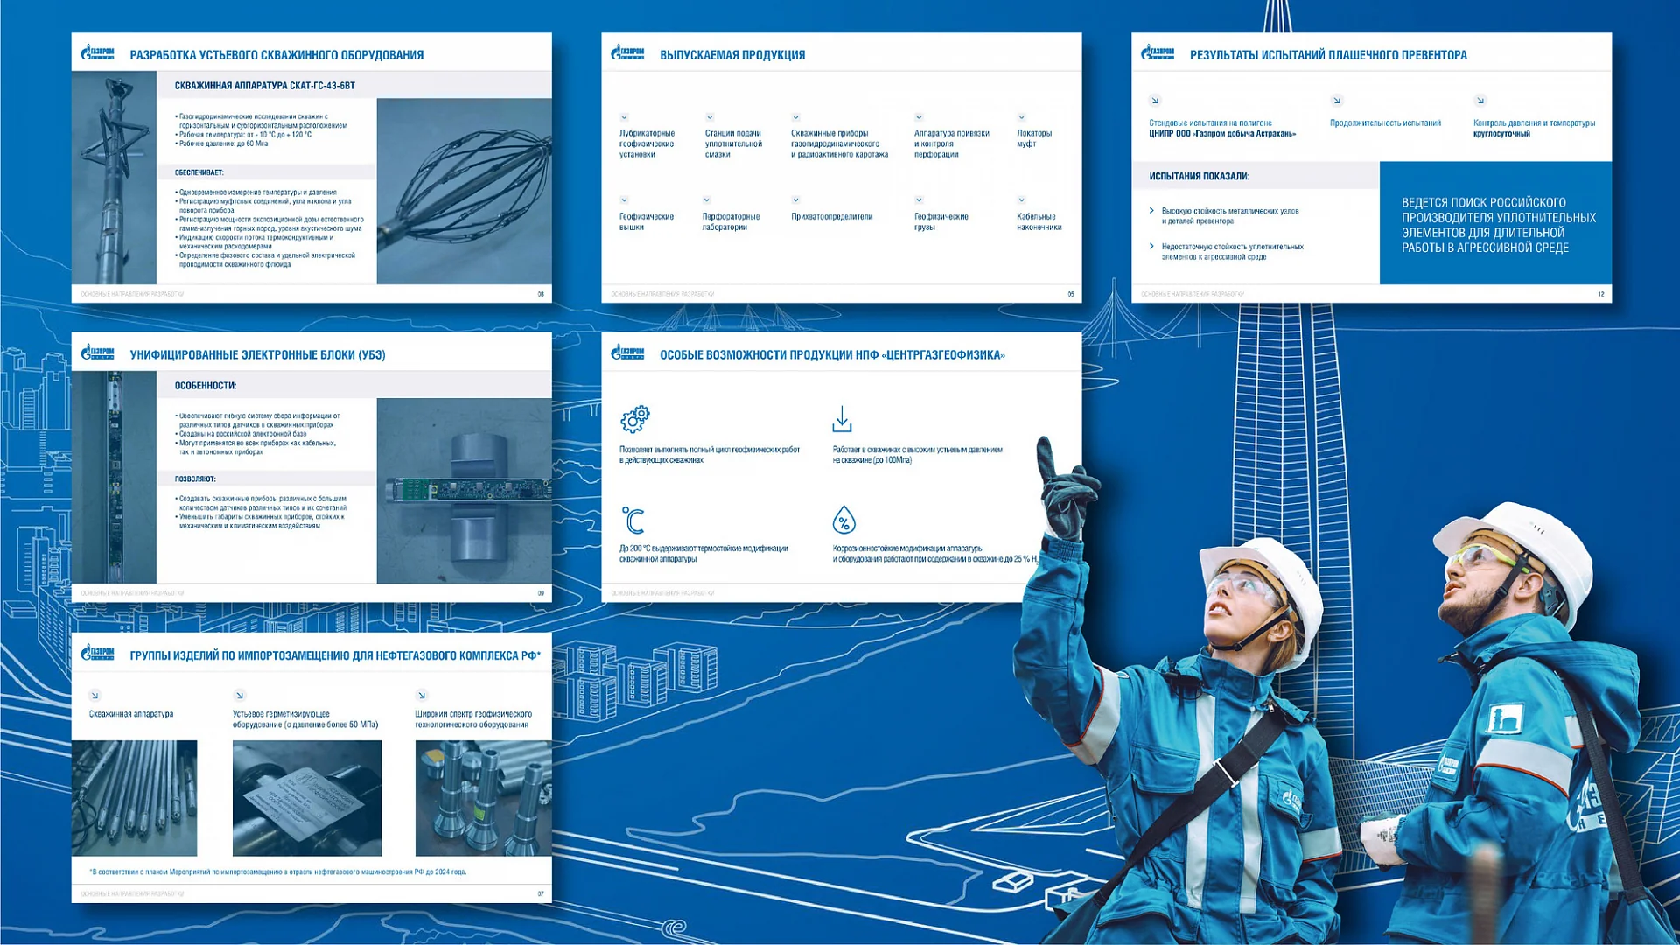1680x945 pixels.
Task: Open photo under 'Скважинная аппаратура'
Action: (135, 798)
